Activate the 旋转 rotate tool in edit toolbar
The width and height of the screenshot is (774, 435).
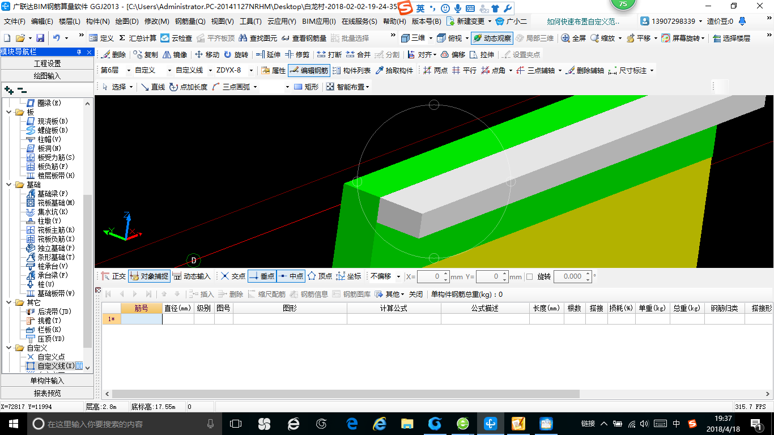236,55
